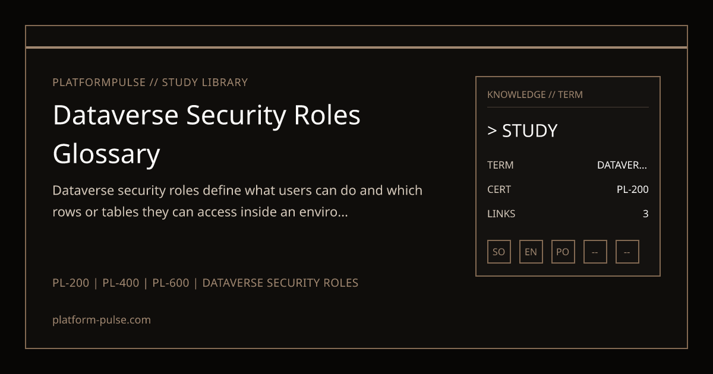The width and height of the screenshot is (713, 374).
Task: Click the DATAVER... term value
Action: [x=623, y=165]
